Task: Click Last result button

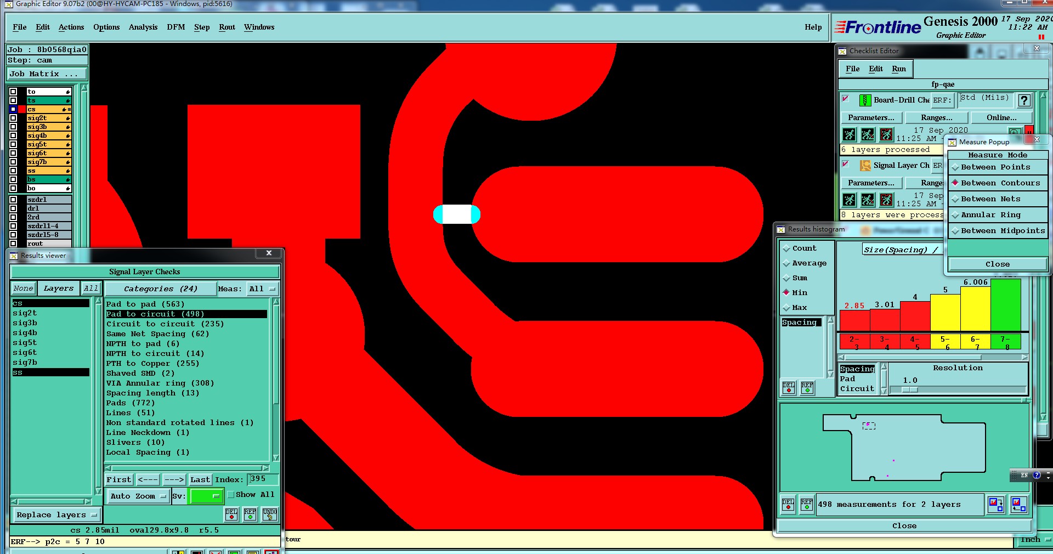Action: click(200, 480)
